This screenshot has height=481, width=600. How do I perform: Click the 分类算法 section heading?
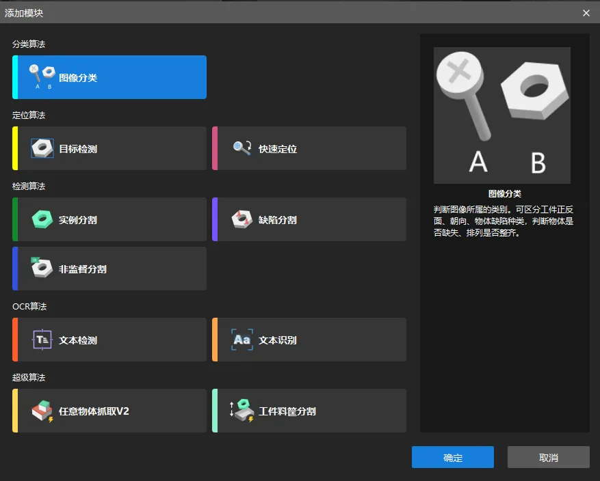tap(29, 44)
